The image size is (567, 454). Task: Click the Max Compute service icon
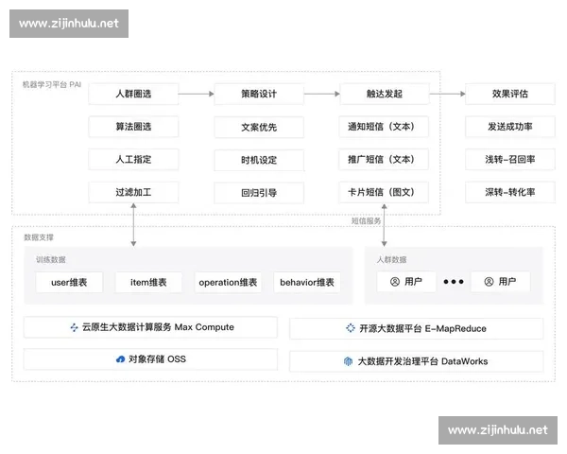(74, 327)
